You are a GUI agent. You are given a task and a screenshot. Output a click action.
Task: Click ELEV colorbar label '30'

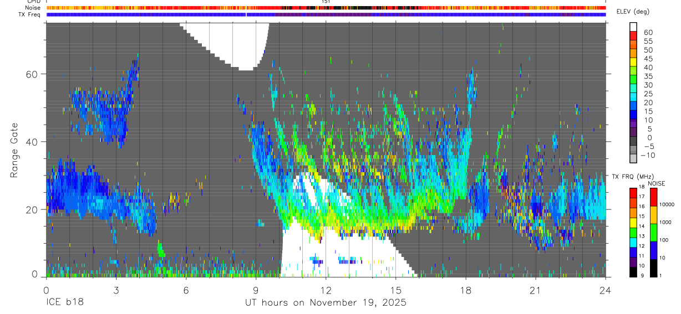[649, 85]
